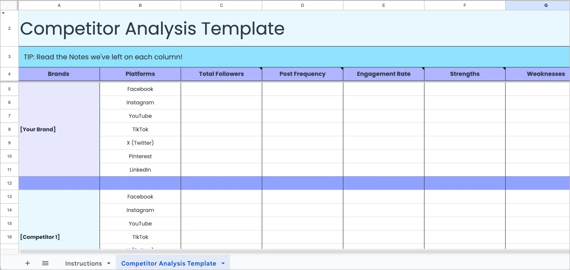The height and width of the screenshot is (270, 570).
Task: Click the Weaknesses header cell
Action: click(x=546, y=74)
